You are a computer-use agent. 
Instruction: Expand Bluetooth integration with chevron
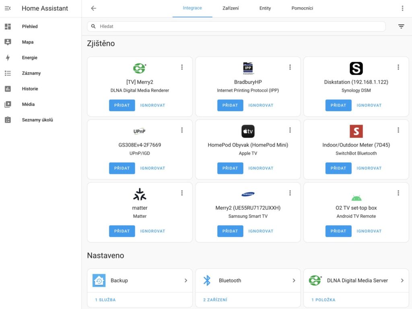[x=294, y=280]
